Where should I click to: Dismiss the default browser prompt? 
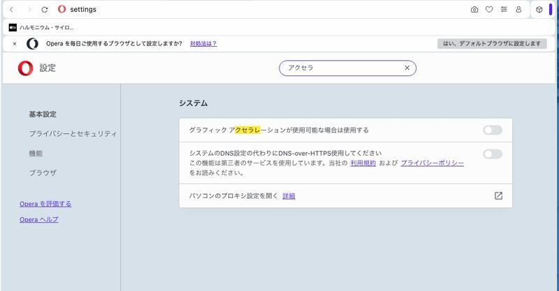pyautogui.click(x=15, y=44)
